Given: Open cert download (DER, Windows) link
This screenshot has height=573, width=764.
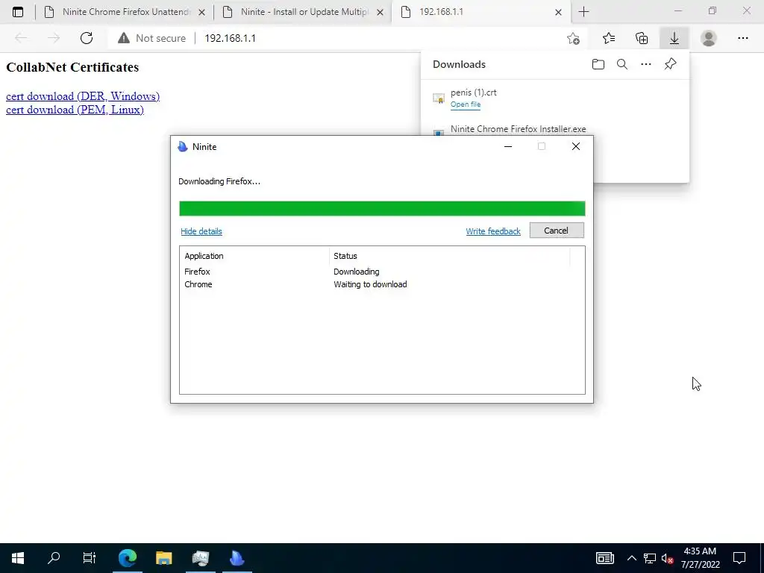Looking at the screenshot, I should [83, 96].
